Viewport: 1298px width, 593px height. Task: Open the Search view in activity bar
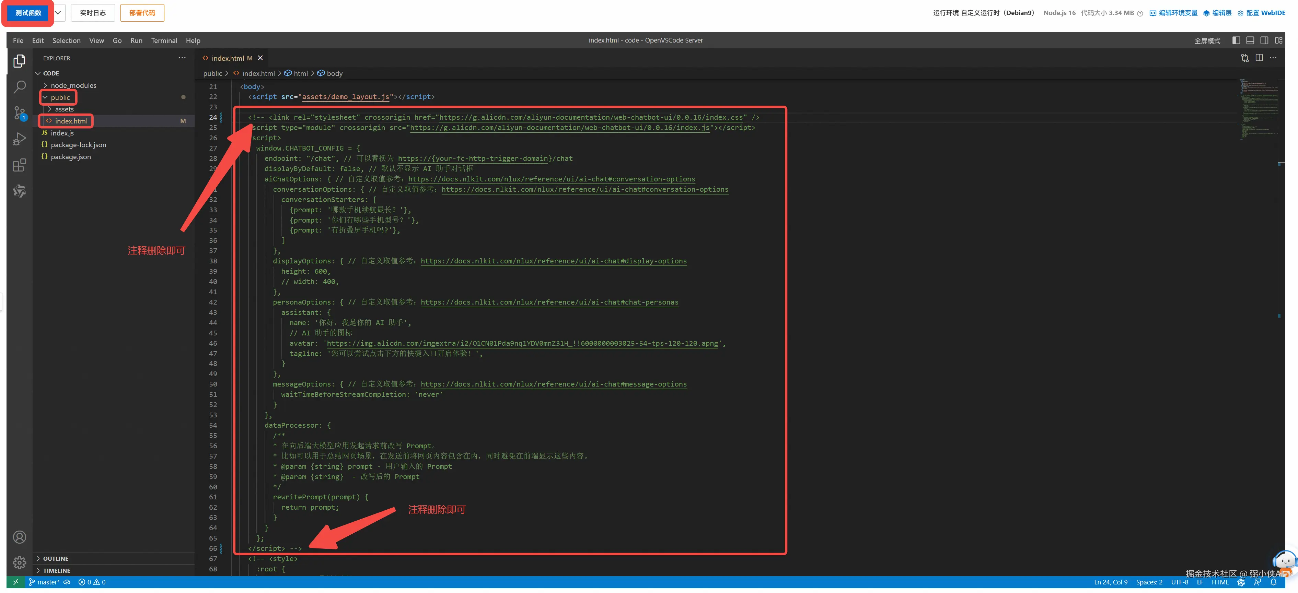19,87
